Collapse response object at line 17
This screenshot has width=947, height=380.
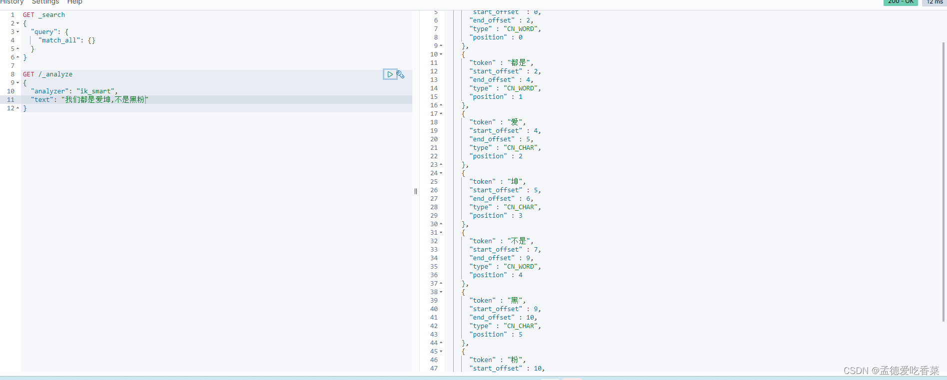441,114
